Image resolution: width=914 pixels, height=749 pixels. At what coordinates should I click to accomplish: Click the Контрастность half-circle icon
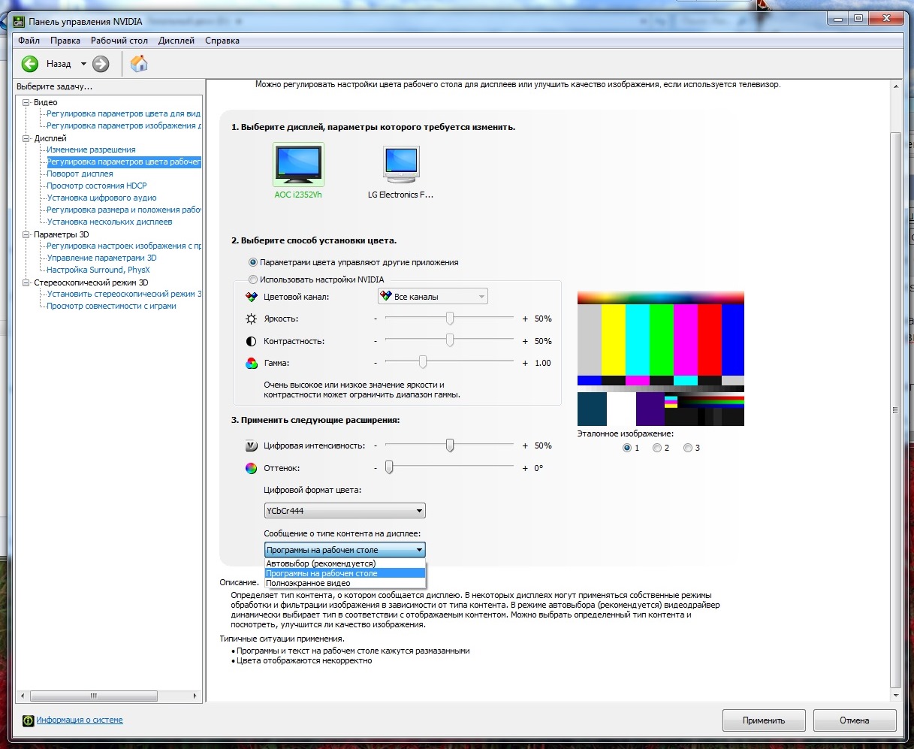(252, 341)
